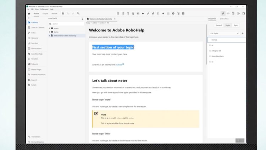The image size is (266, 150).
Task: Save the project with the floppy icon
Action: click(x=63, y=13)
